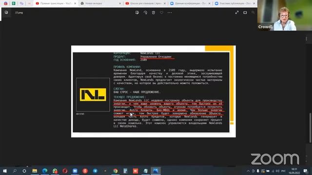Open the WhatsApp icon on the taskbar
This screenshot has width=312, height=175.
(55, 171)
